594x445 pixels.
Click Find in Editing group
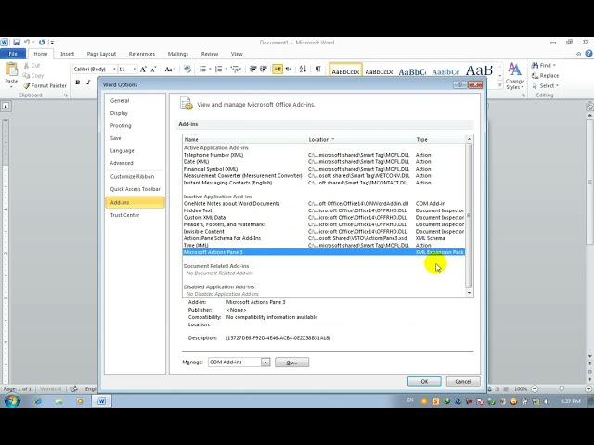(x=544, y=65)
